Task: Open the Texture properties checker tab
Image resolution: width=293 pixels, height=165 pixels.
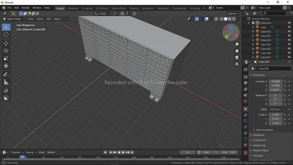Action: pyautogui.click(x=245, y=153)
